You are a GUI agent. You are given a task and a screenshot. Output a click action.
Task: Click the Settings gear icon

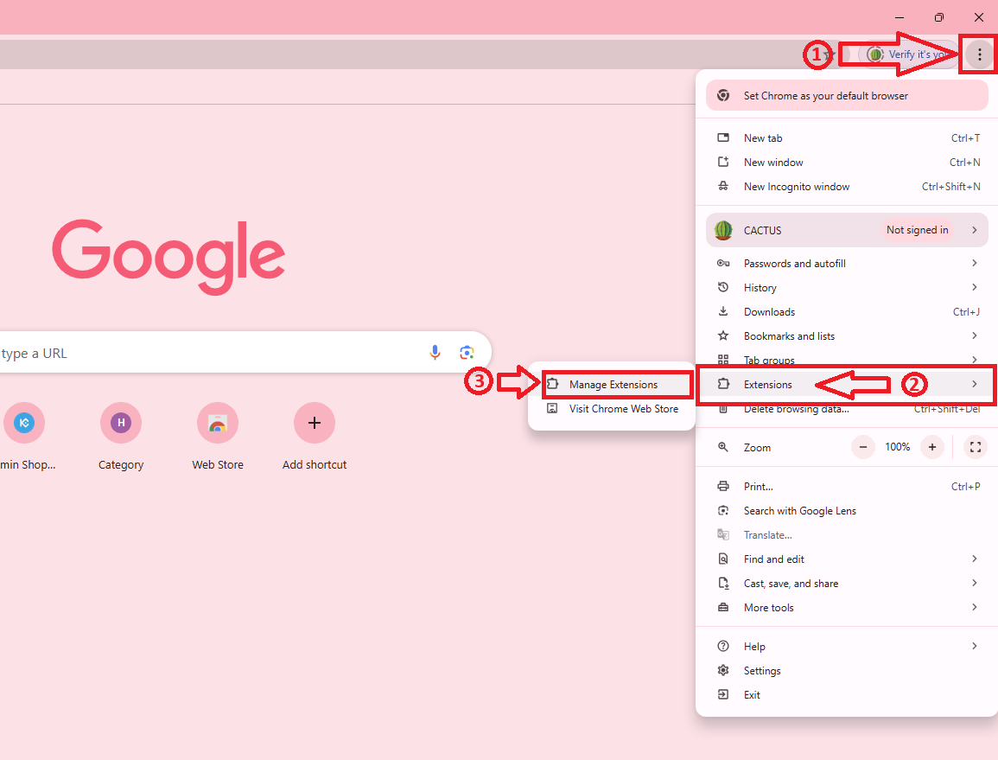pos(723,670)
